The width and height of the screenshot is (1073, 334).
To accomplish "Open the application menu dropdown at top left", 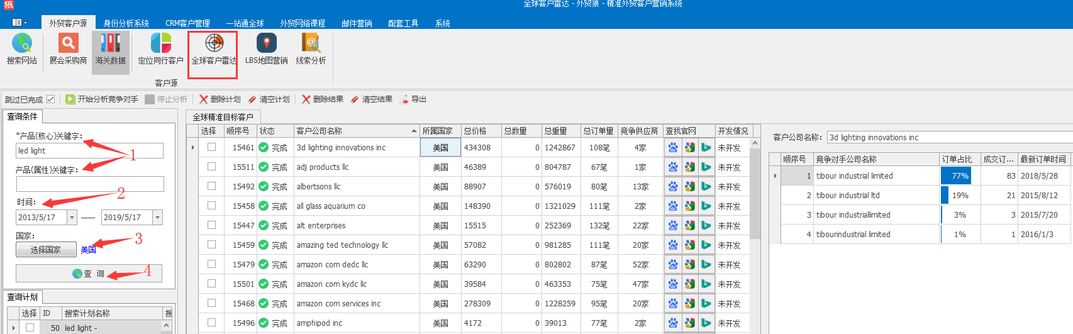I will click(19, 23).
